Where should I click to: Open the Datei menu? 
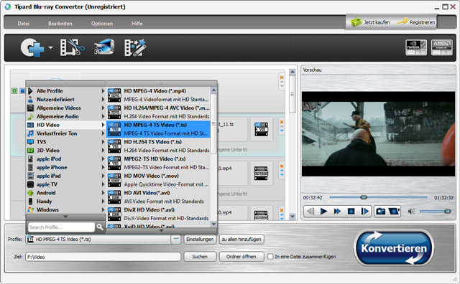pyautogui.click(x=23, y=24)
